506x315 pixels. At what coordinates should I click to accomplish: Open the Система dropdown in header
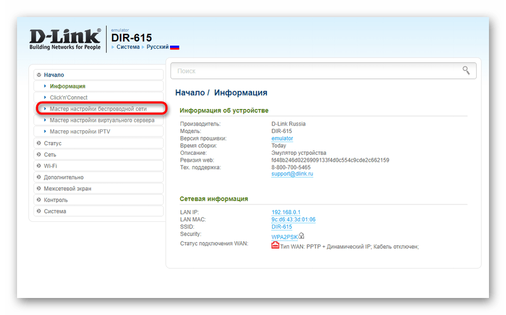pos(128,47)
